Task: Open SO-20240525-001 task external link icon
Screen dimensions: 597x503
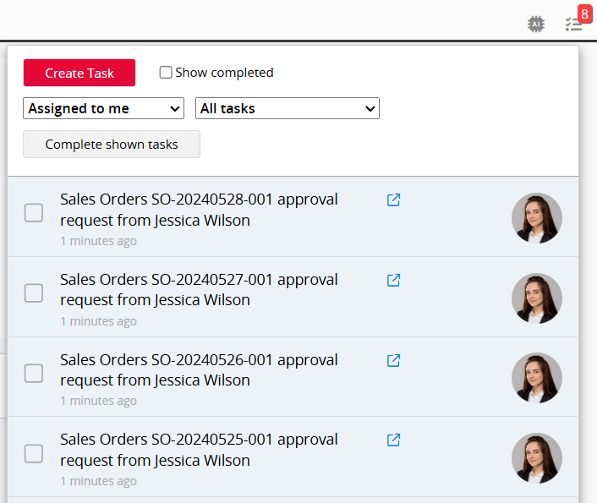Action: (x=393, y=440)
